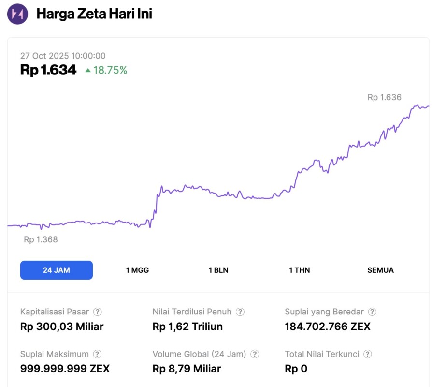Open Kapitalisasi Pasar help tooltip icon
Viewport: 432px width, 387px height.
pyautogui.click(x=98, y=312)
